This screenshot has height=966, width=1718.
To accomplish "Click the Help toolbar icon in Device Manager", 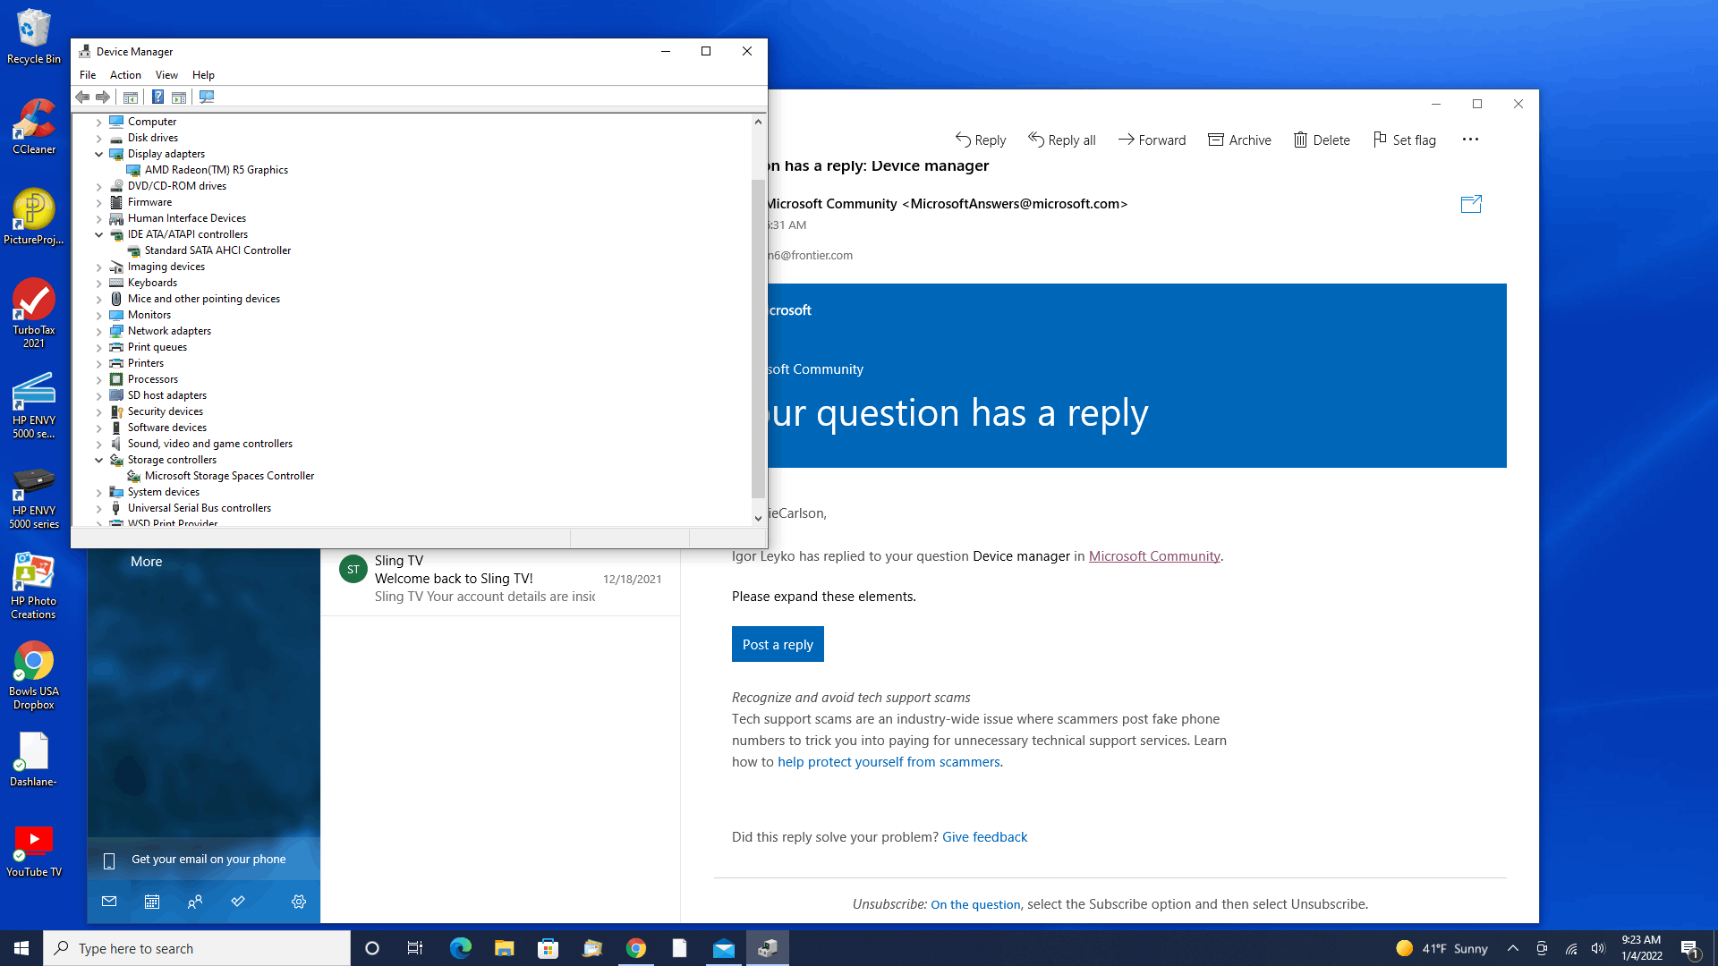I will click(157, 97).
